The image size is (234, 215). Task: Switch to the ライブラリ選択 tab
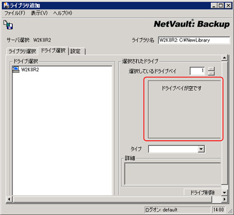pyautogui.click(x=22, y=51)
